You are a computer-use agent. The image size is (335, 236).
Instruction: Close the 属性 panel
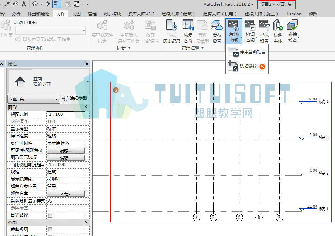point(87,64)
